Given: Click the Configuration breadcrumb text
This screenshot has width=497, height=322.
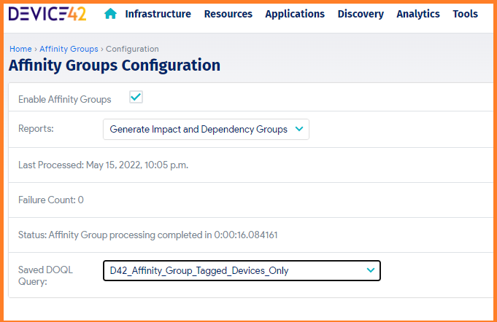Looking at the screenshot, I should click(132, 49).
